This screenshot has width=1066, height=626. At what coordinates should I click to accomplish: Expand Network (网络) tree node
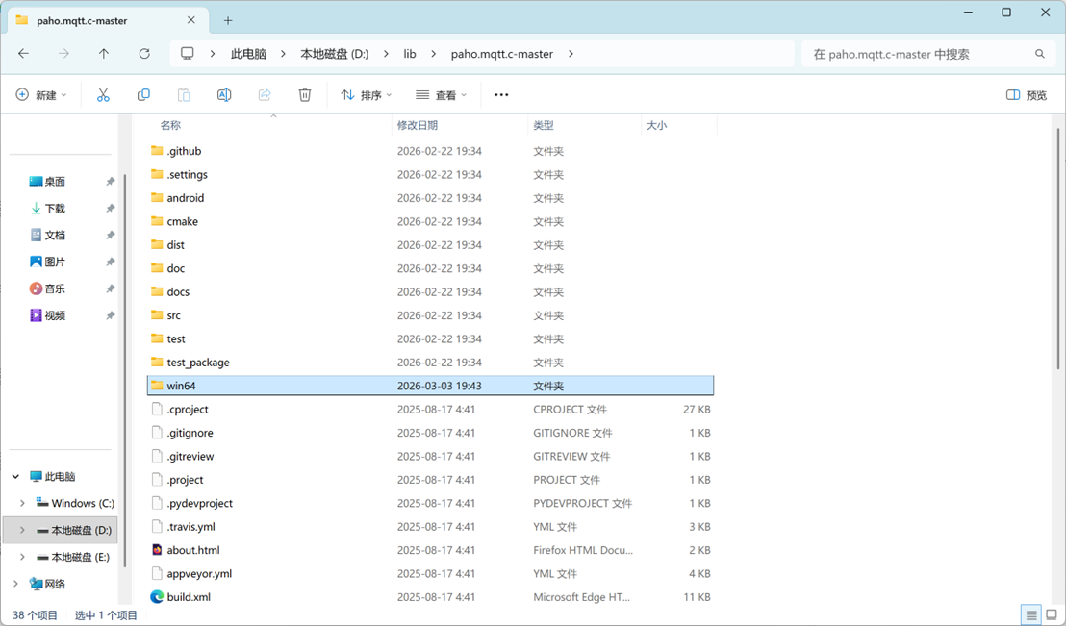click(15, 584)
